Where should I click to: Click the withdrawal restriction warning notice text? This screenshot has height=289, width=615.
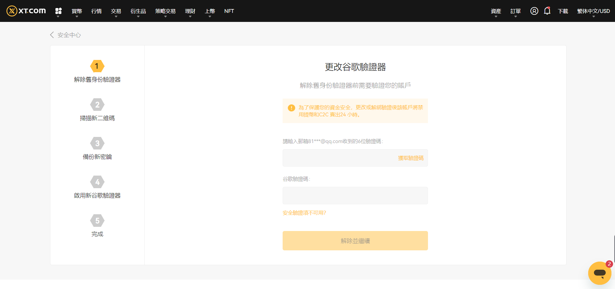[361, 111]
